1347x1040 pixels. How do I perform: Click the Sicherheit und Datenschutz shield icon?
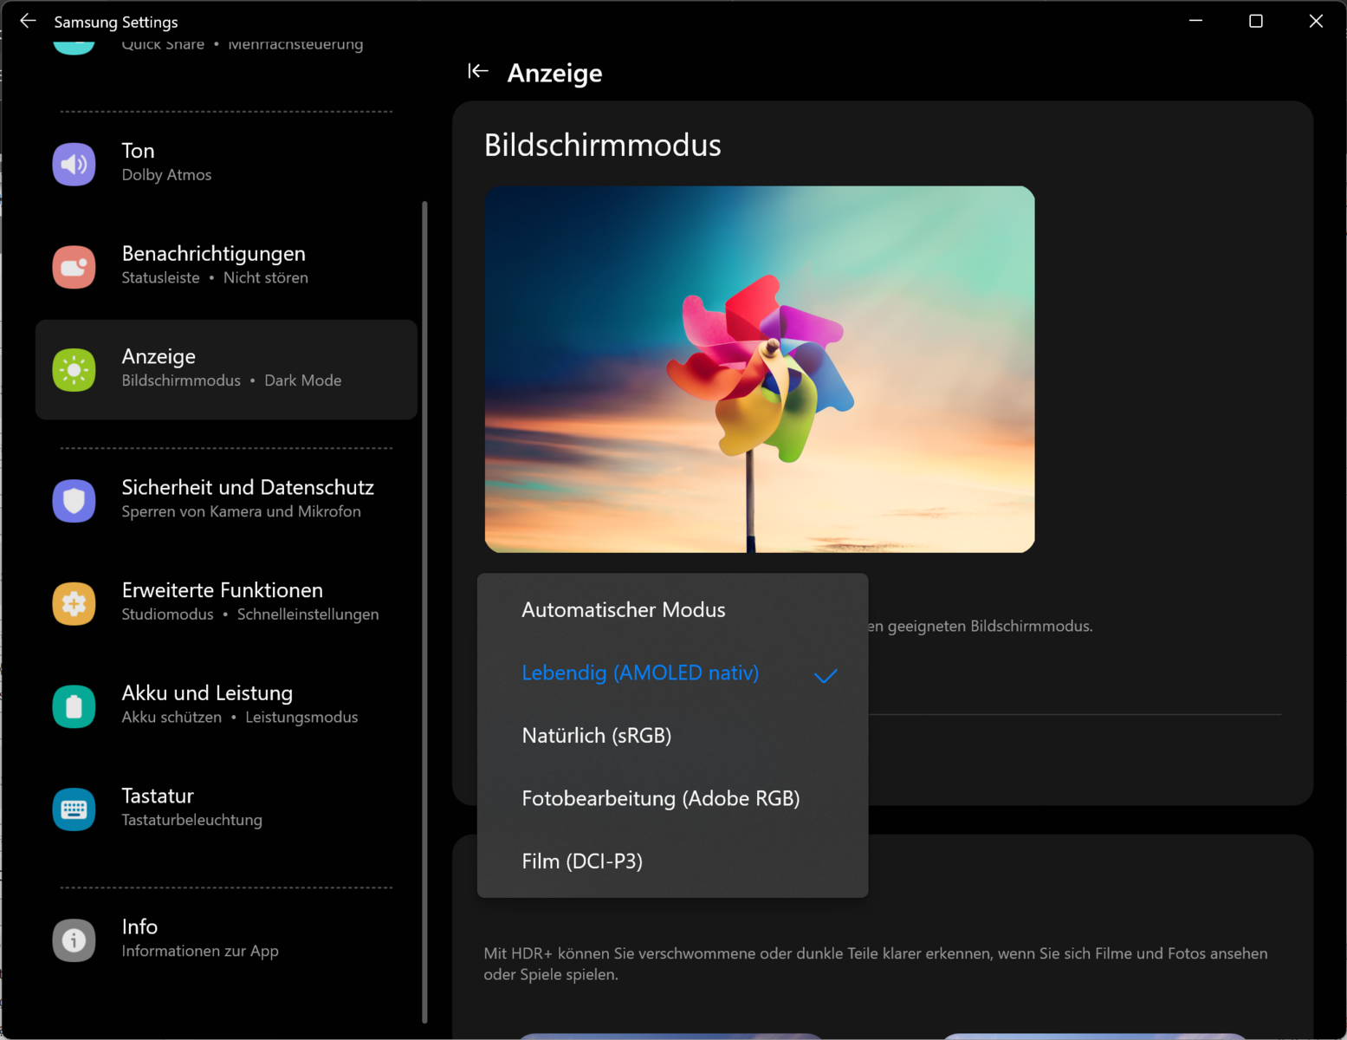[74, 500]
